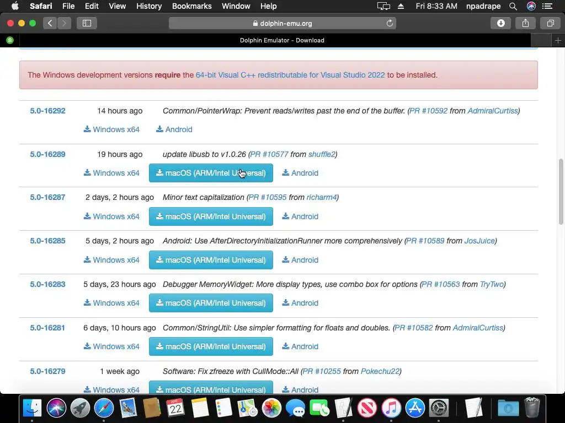Download Windows x64 build for 5.0-16292

[111, 129]
